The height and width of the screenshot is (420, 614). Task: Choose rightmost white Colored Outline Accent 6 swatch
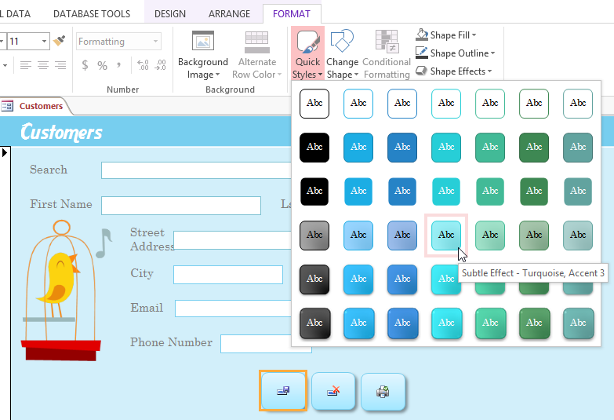578,103
